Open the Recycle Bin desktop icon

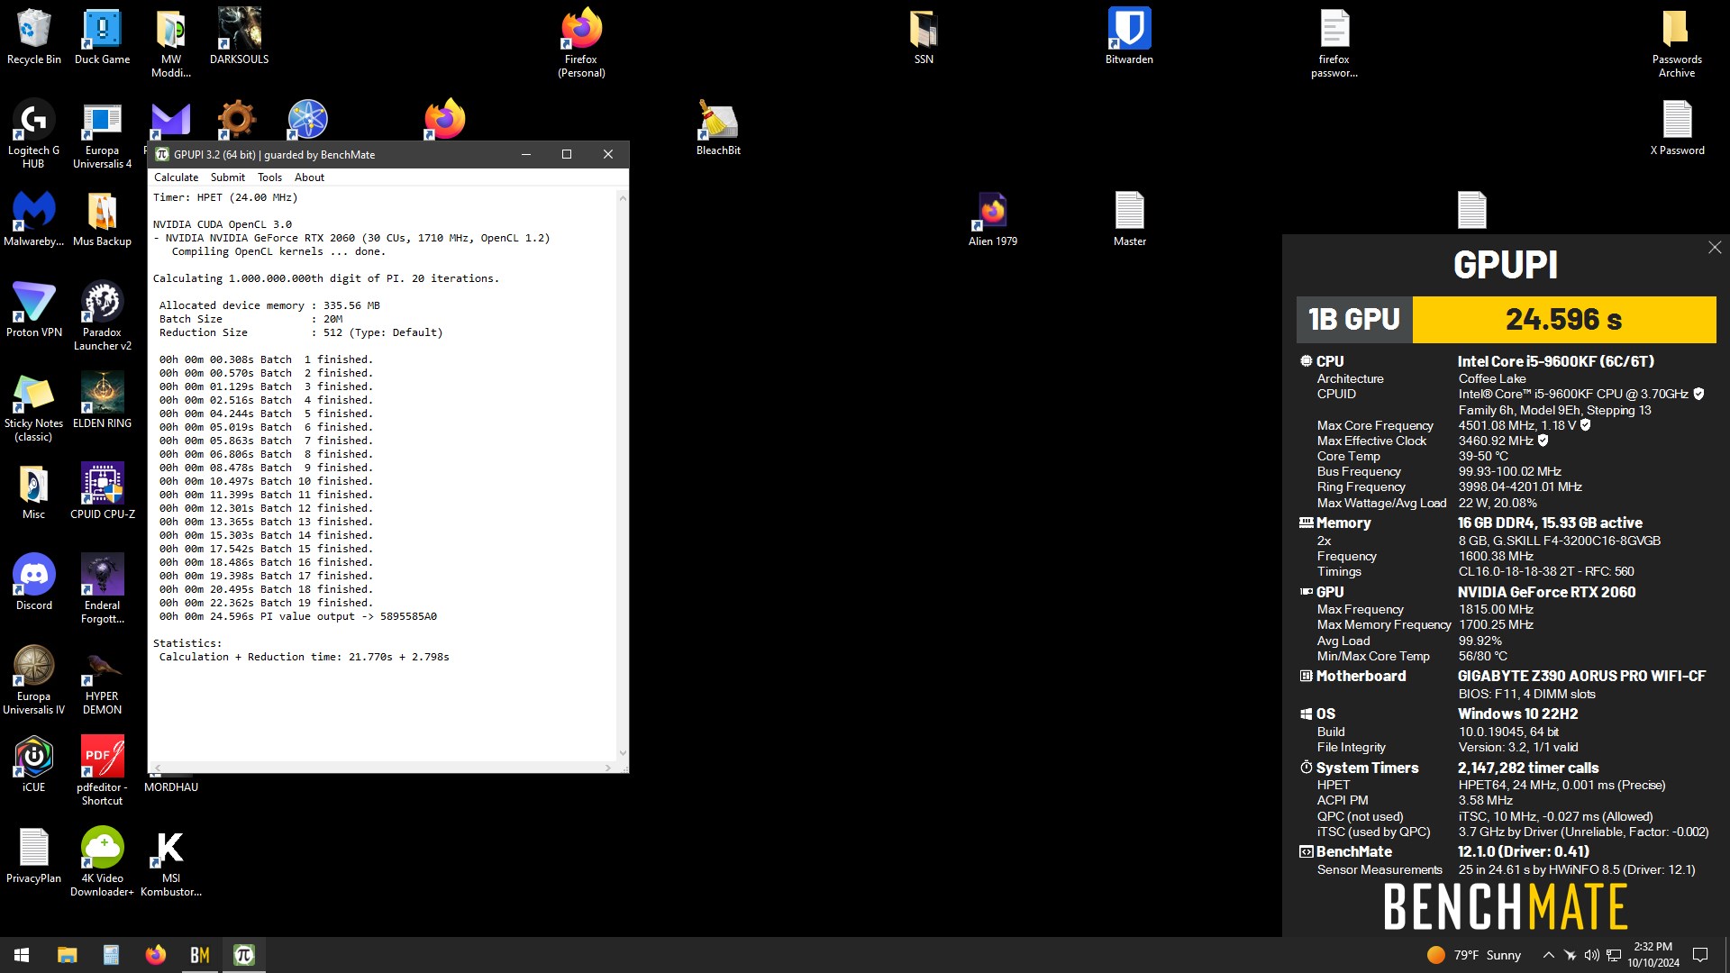[33, 37]
